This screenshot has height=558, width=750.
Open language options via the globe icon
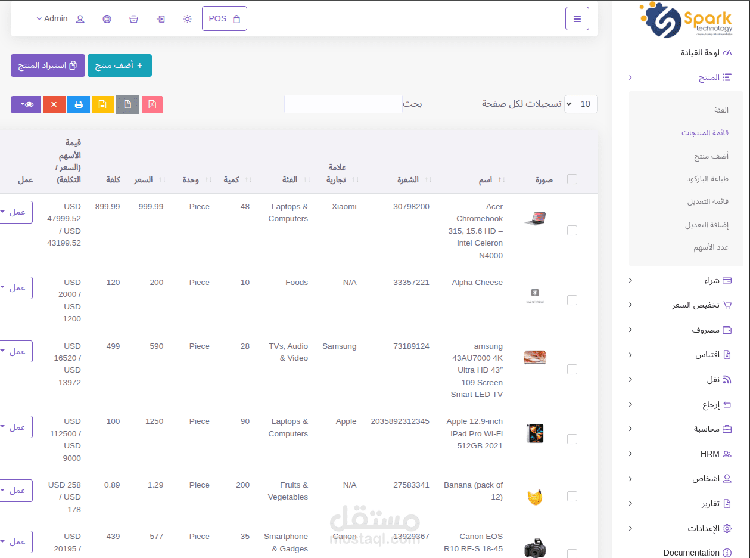coord(107,19)
